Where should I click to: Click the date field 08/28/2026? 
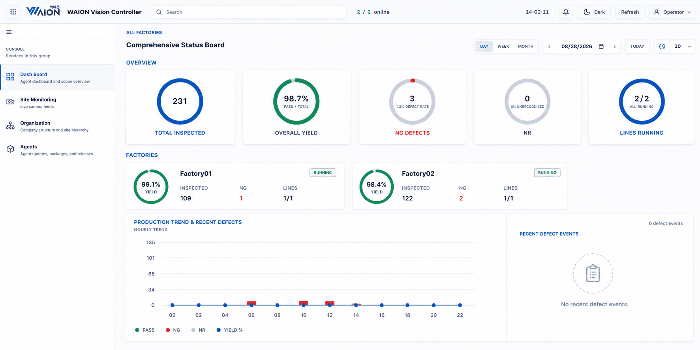tap(582, 47)
